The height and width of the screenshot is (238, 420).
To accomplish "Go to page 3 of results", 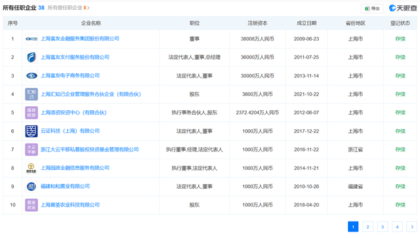I will pos(383,227).
